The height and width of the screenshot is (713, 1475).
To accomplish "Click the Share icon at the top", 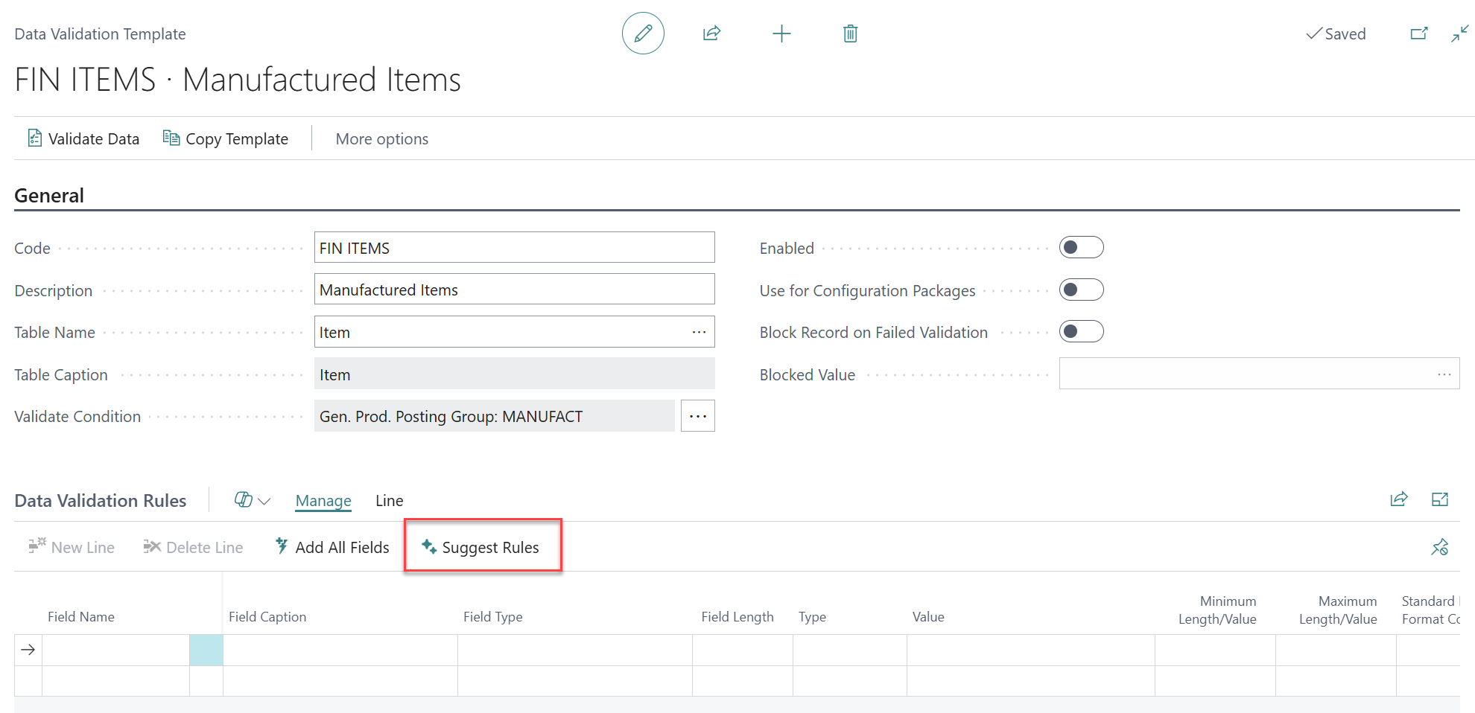I will [x=711, y=33].
